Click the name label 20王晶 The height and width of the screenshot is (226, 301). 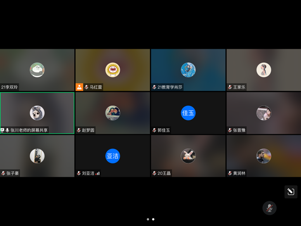tap(164, 173)
